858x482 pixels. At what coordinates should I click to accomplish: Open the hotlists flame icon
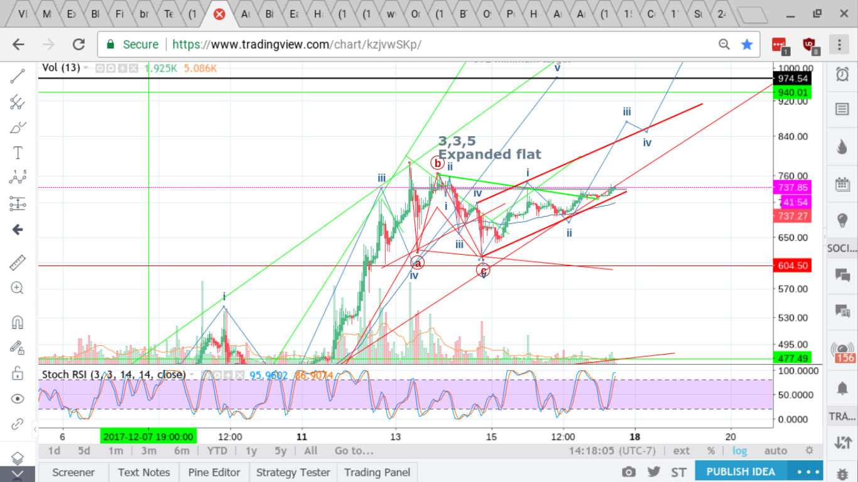[842, 146]
